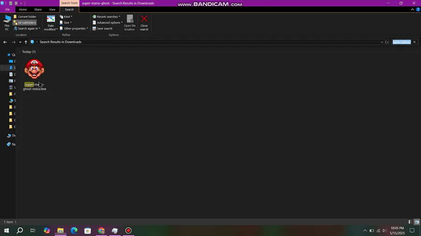Click the Refresh icon in address bar
421x236 pixels.
pos(387,42)
